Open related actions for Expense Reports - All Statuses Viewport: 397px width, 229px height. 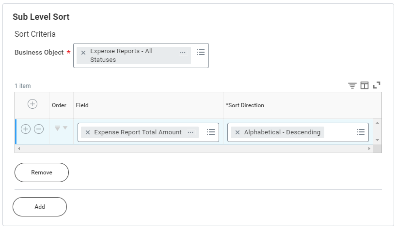[183, 53]
